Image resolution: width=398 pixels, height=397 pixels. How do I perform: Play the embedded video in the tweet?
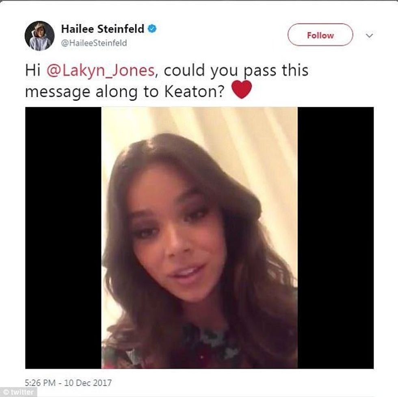click(199, 238)
